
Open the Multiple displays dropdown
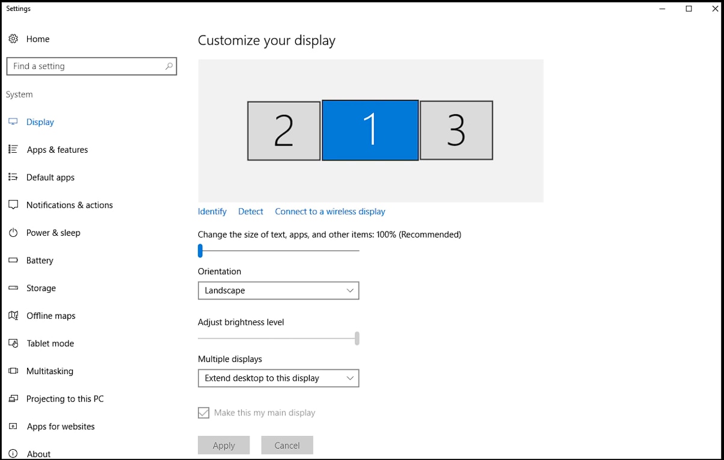click(278, 378)
